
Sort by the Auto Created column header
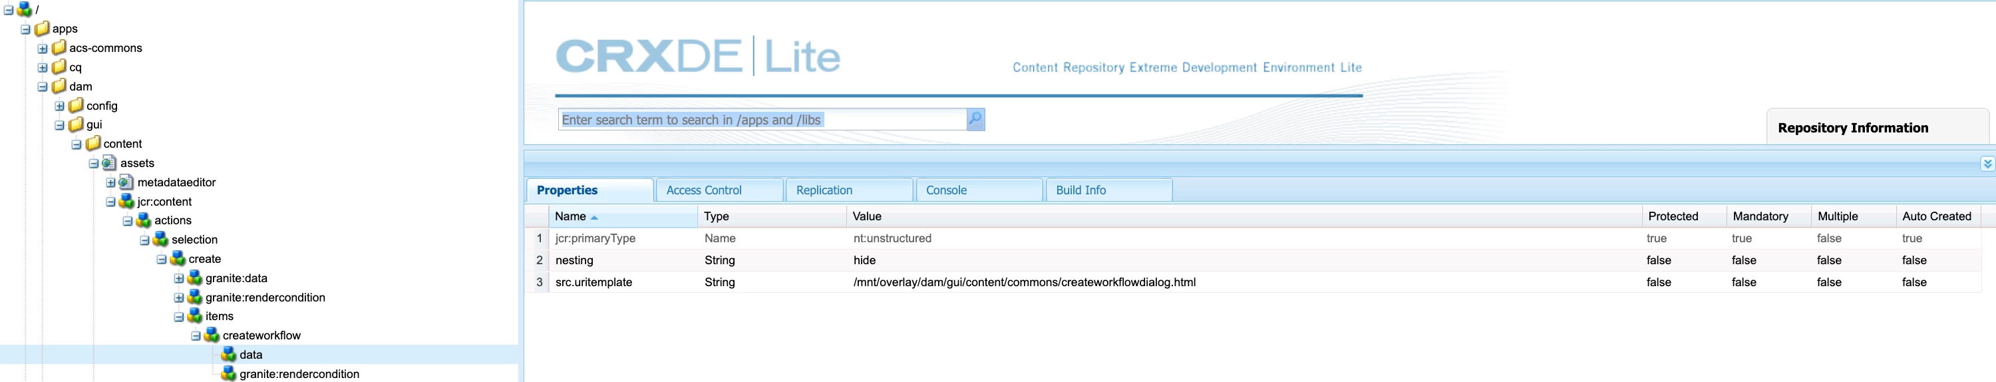(x=1938, y=216)
